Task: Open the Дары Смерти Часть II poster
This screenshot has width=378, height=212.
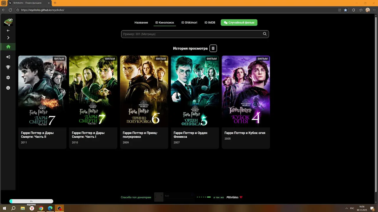Action: point(42,91)
